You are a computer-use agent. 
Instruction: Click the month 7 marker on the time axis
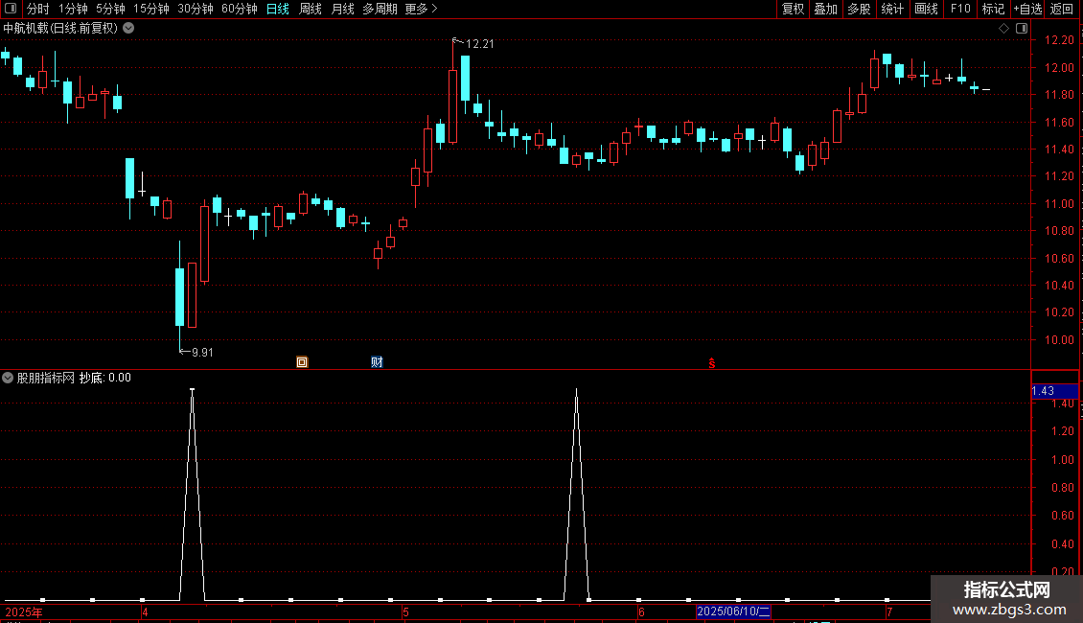889,611
